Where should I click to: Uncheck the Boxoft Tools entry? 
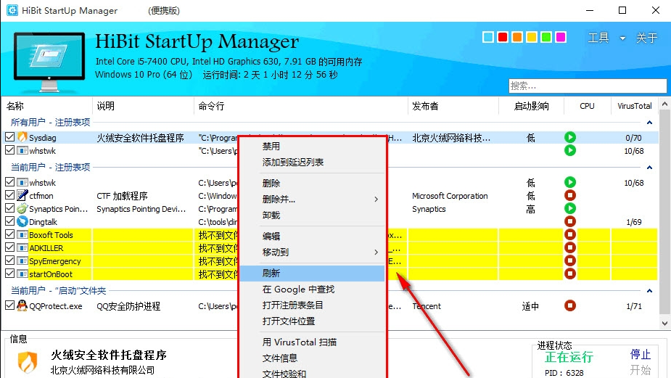pos(10,234)
